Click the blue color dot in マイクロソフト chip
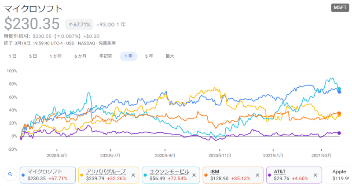This screenshot has height=186, width=352. click(x=23, y=175)
